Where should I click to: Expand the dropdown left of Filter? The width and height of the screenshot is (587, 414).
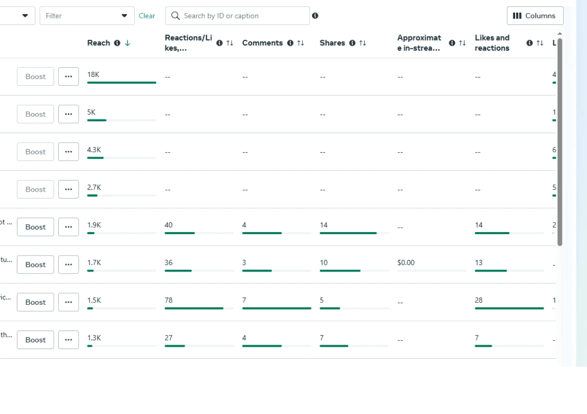(17, 16)
